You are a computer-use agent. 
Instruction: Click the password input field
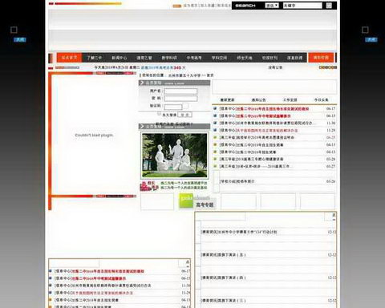180,99
